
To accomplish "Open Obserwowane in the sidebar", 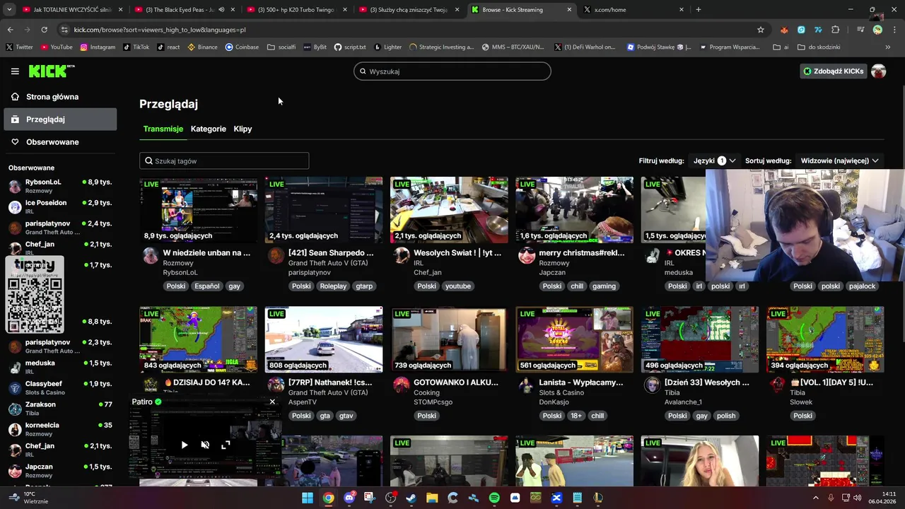I will click(60, 142).
